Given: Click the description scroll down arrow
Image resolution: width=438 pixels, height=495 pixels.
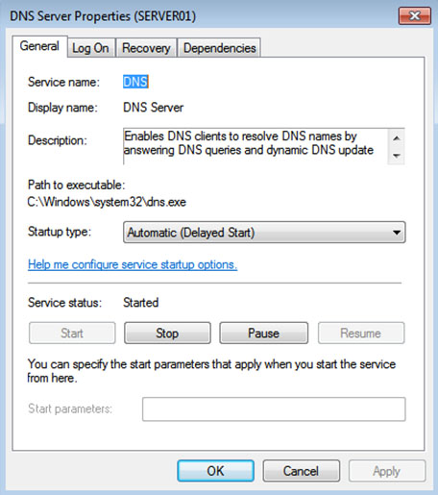Looking at the screenshot, I should [x=397, y=156].
